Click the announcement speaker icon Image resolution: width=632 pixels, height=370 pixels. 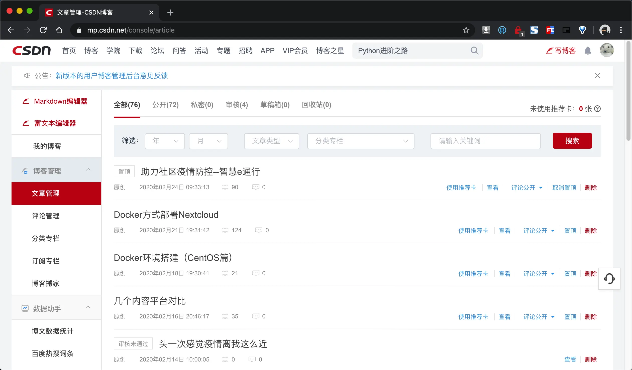click(x=27, y=76)
